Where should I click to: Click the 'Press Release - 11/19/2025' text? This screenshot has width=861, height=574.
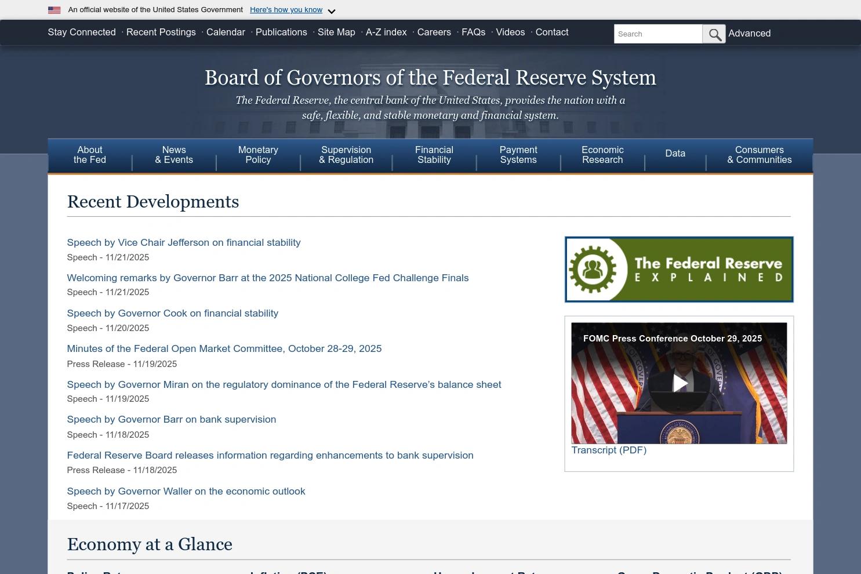pyautogui.click(x=122, y=364)
